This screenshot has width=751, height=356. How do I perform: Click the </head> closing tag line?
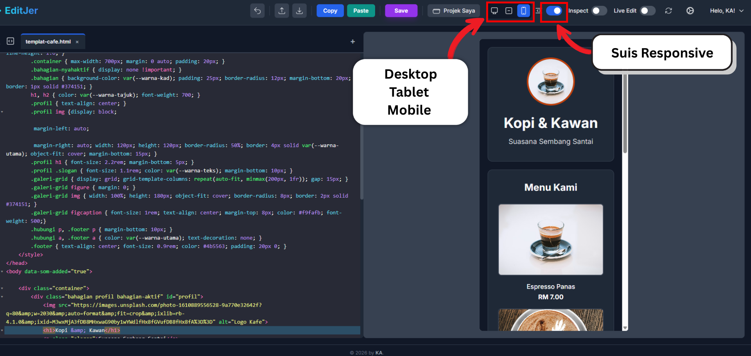click(17, 263)
